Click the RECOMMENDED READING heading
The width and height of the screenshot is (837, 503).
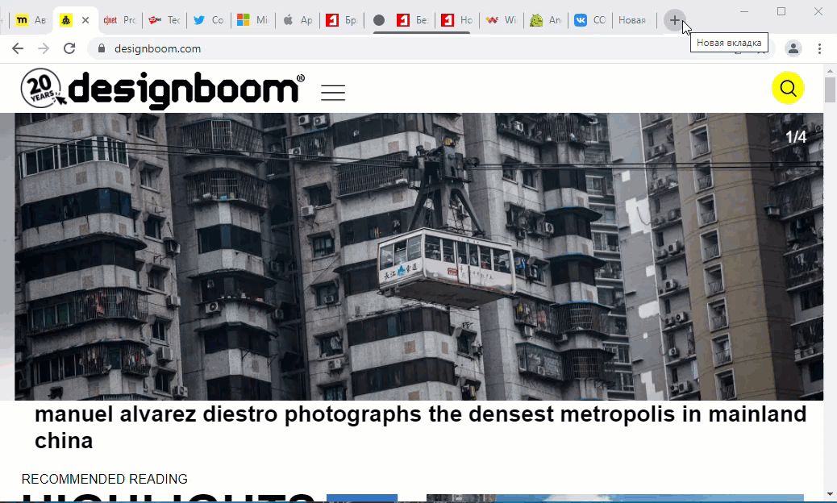tap(105, 479)
